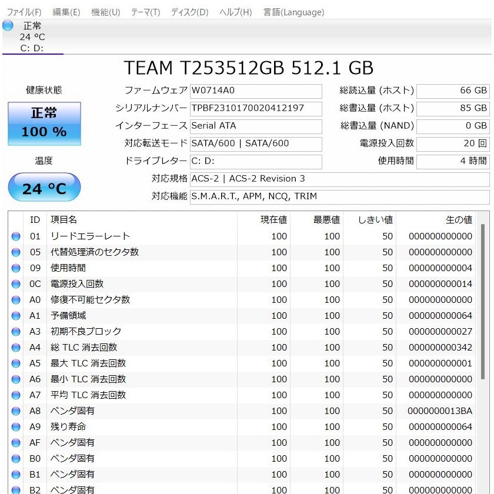This screenshot has height=494, width=494.
Task: Click the 正常 100 % health status button
Action: coord(45,124)
